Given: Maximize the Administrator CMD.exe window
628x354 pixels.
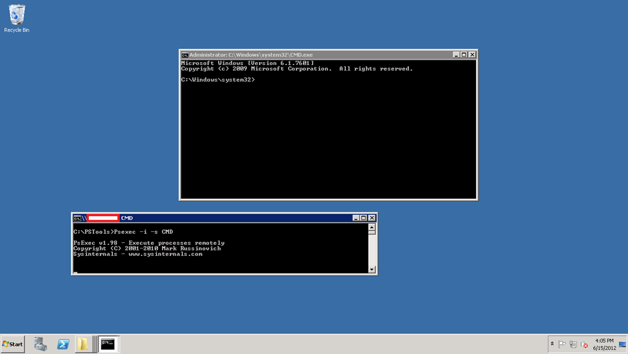Looking at the screenshot, I should pyautogui.click(x=464, y=55).
